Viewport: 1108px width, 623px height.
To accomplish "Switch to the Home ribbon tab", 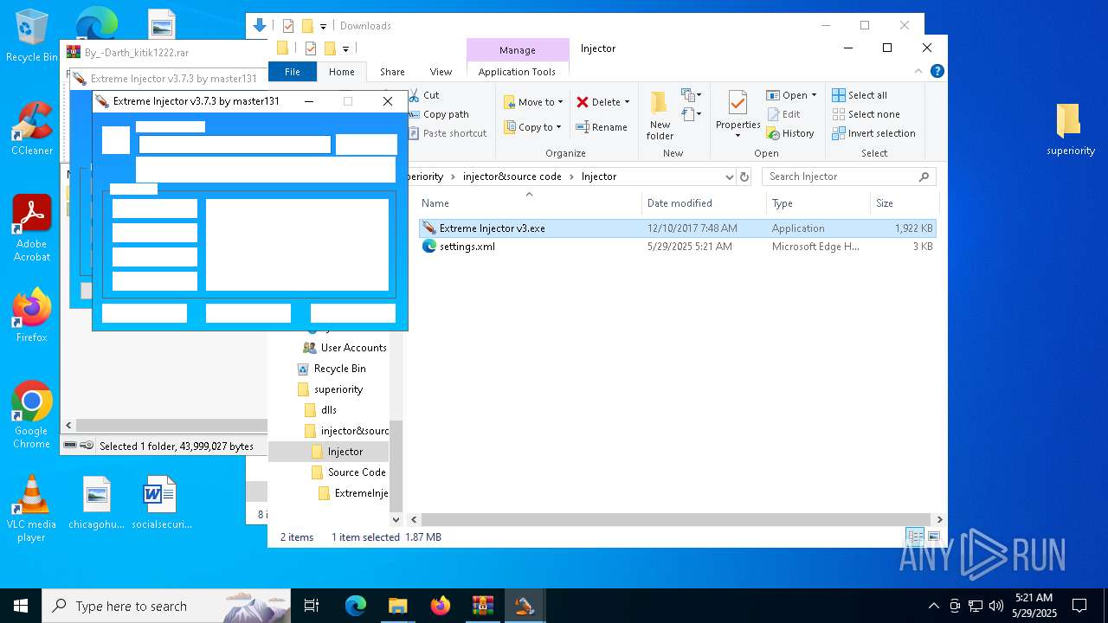I will pos(342,72).
